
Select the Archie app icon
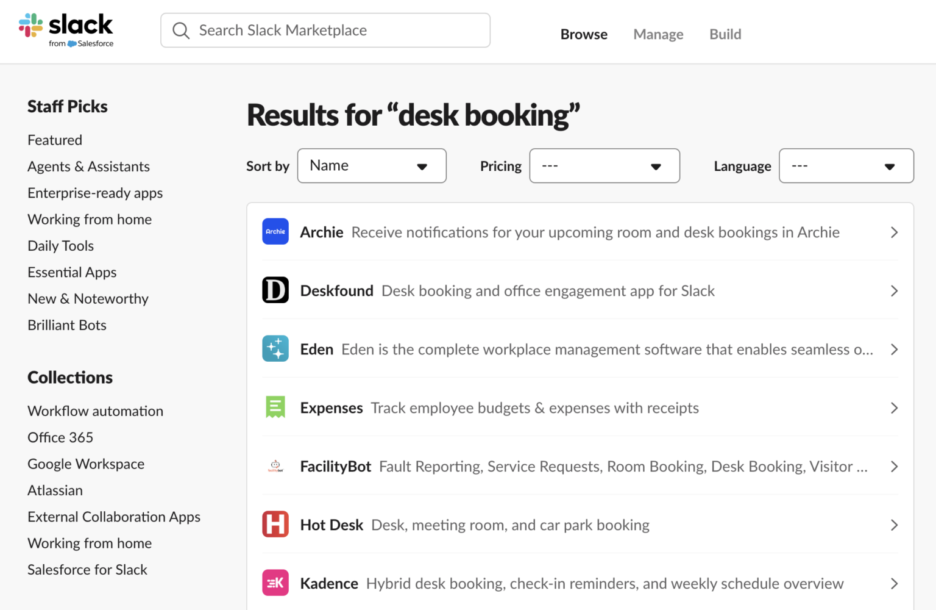275,232
